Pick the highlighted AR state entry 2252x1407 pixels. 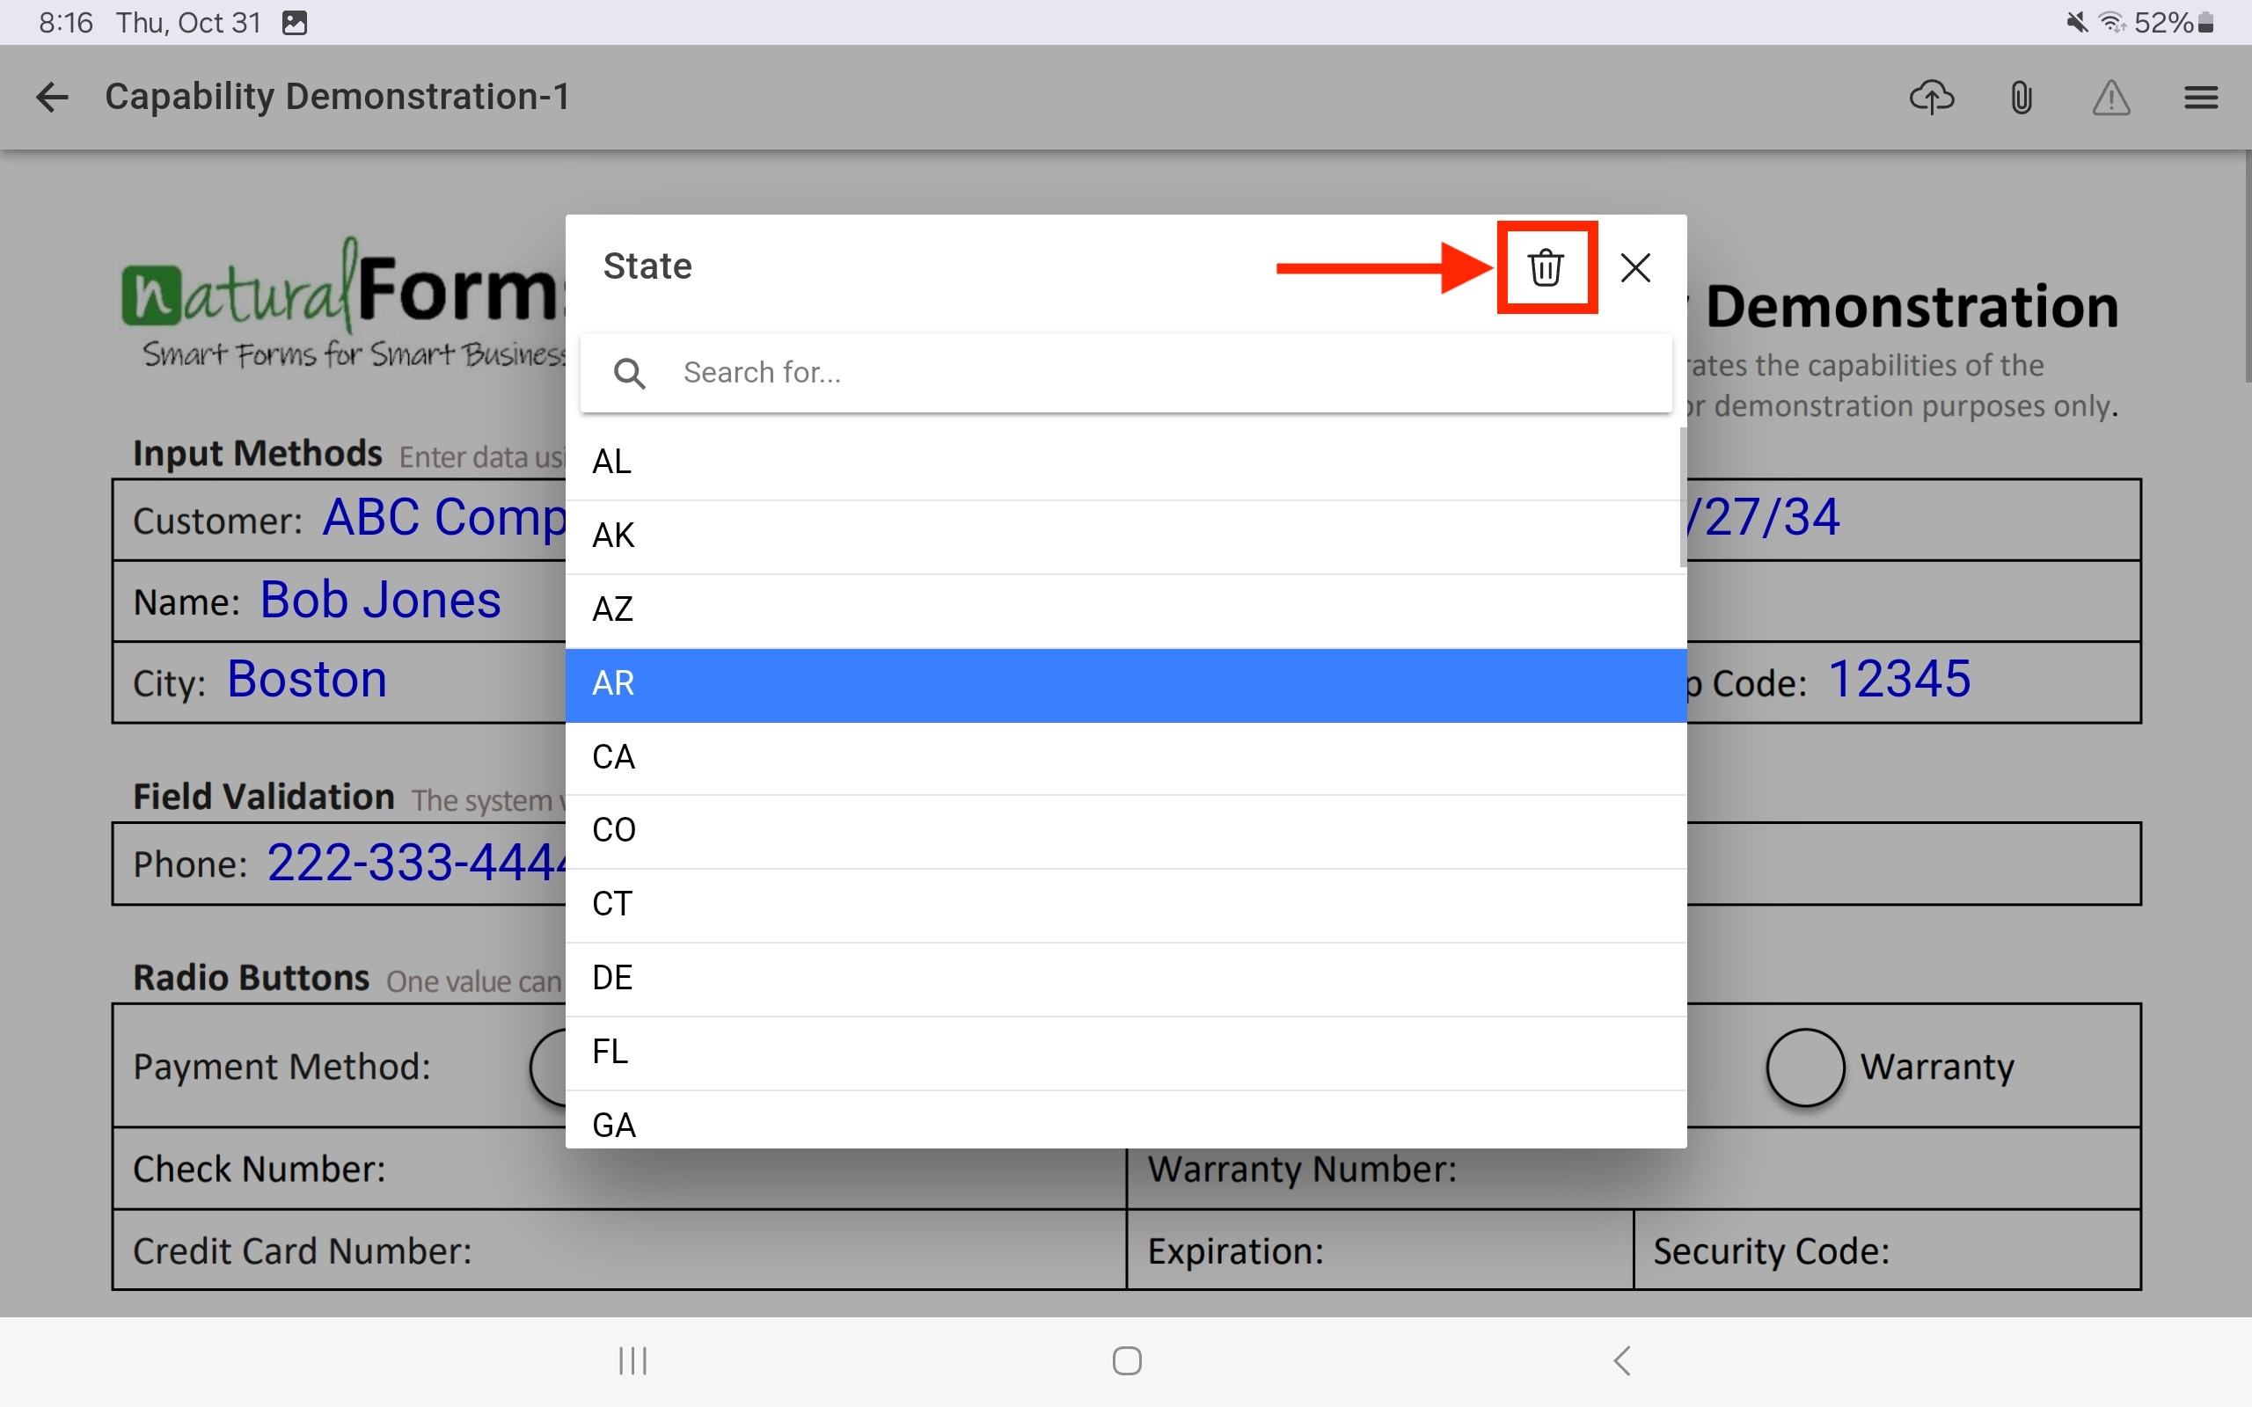pyautogui.click(x=1126, y=685)
